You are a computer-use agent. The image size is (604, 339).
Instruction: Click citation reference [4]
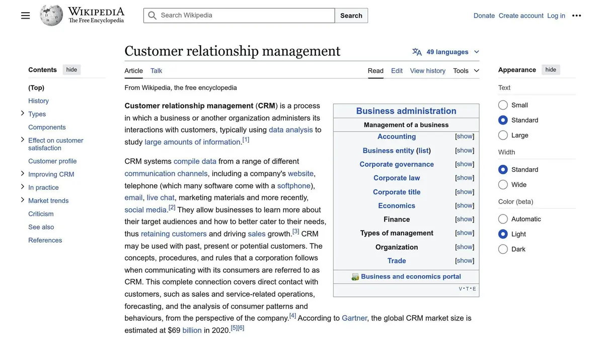(293, 316)
